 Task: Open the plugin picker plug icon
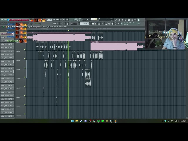coord(112,23)
